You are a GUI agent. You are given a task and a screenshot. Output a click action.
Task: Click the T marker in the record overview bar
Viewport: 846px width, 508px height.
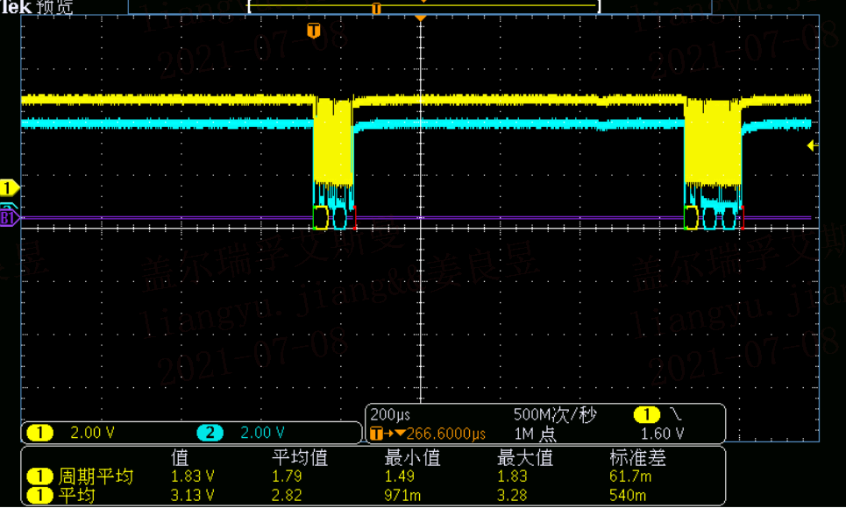(x=377, y=9)
